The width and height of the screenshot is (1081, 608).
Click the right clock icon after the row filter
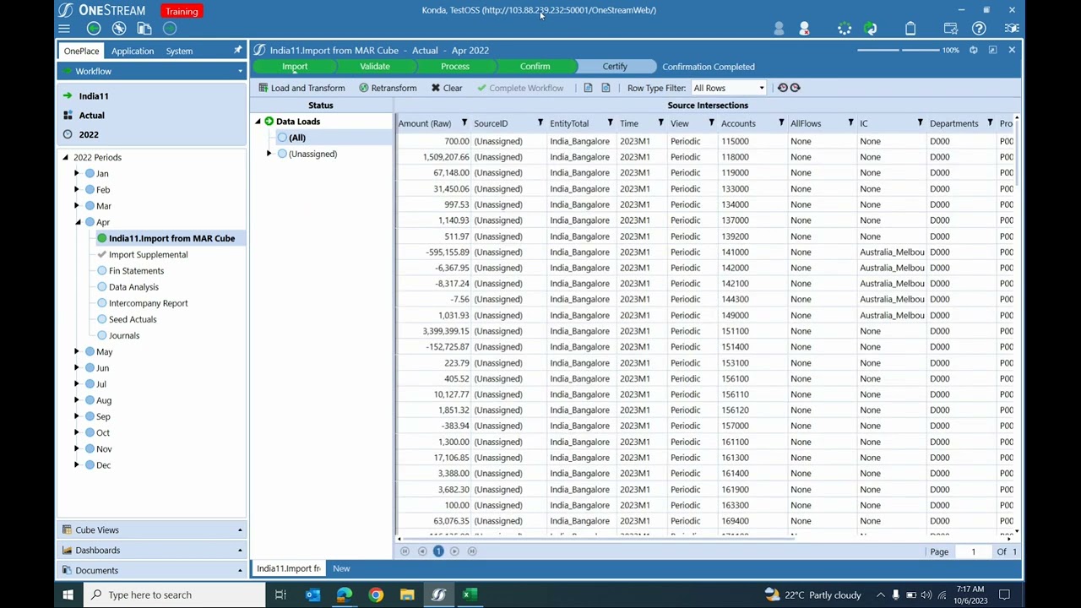795,88
